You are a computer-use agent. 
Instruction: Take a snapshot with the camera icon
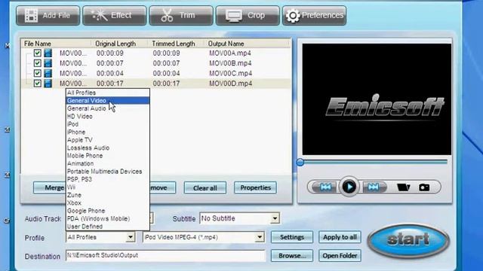(424, 187)
